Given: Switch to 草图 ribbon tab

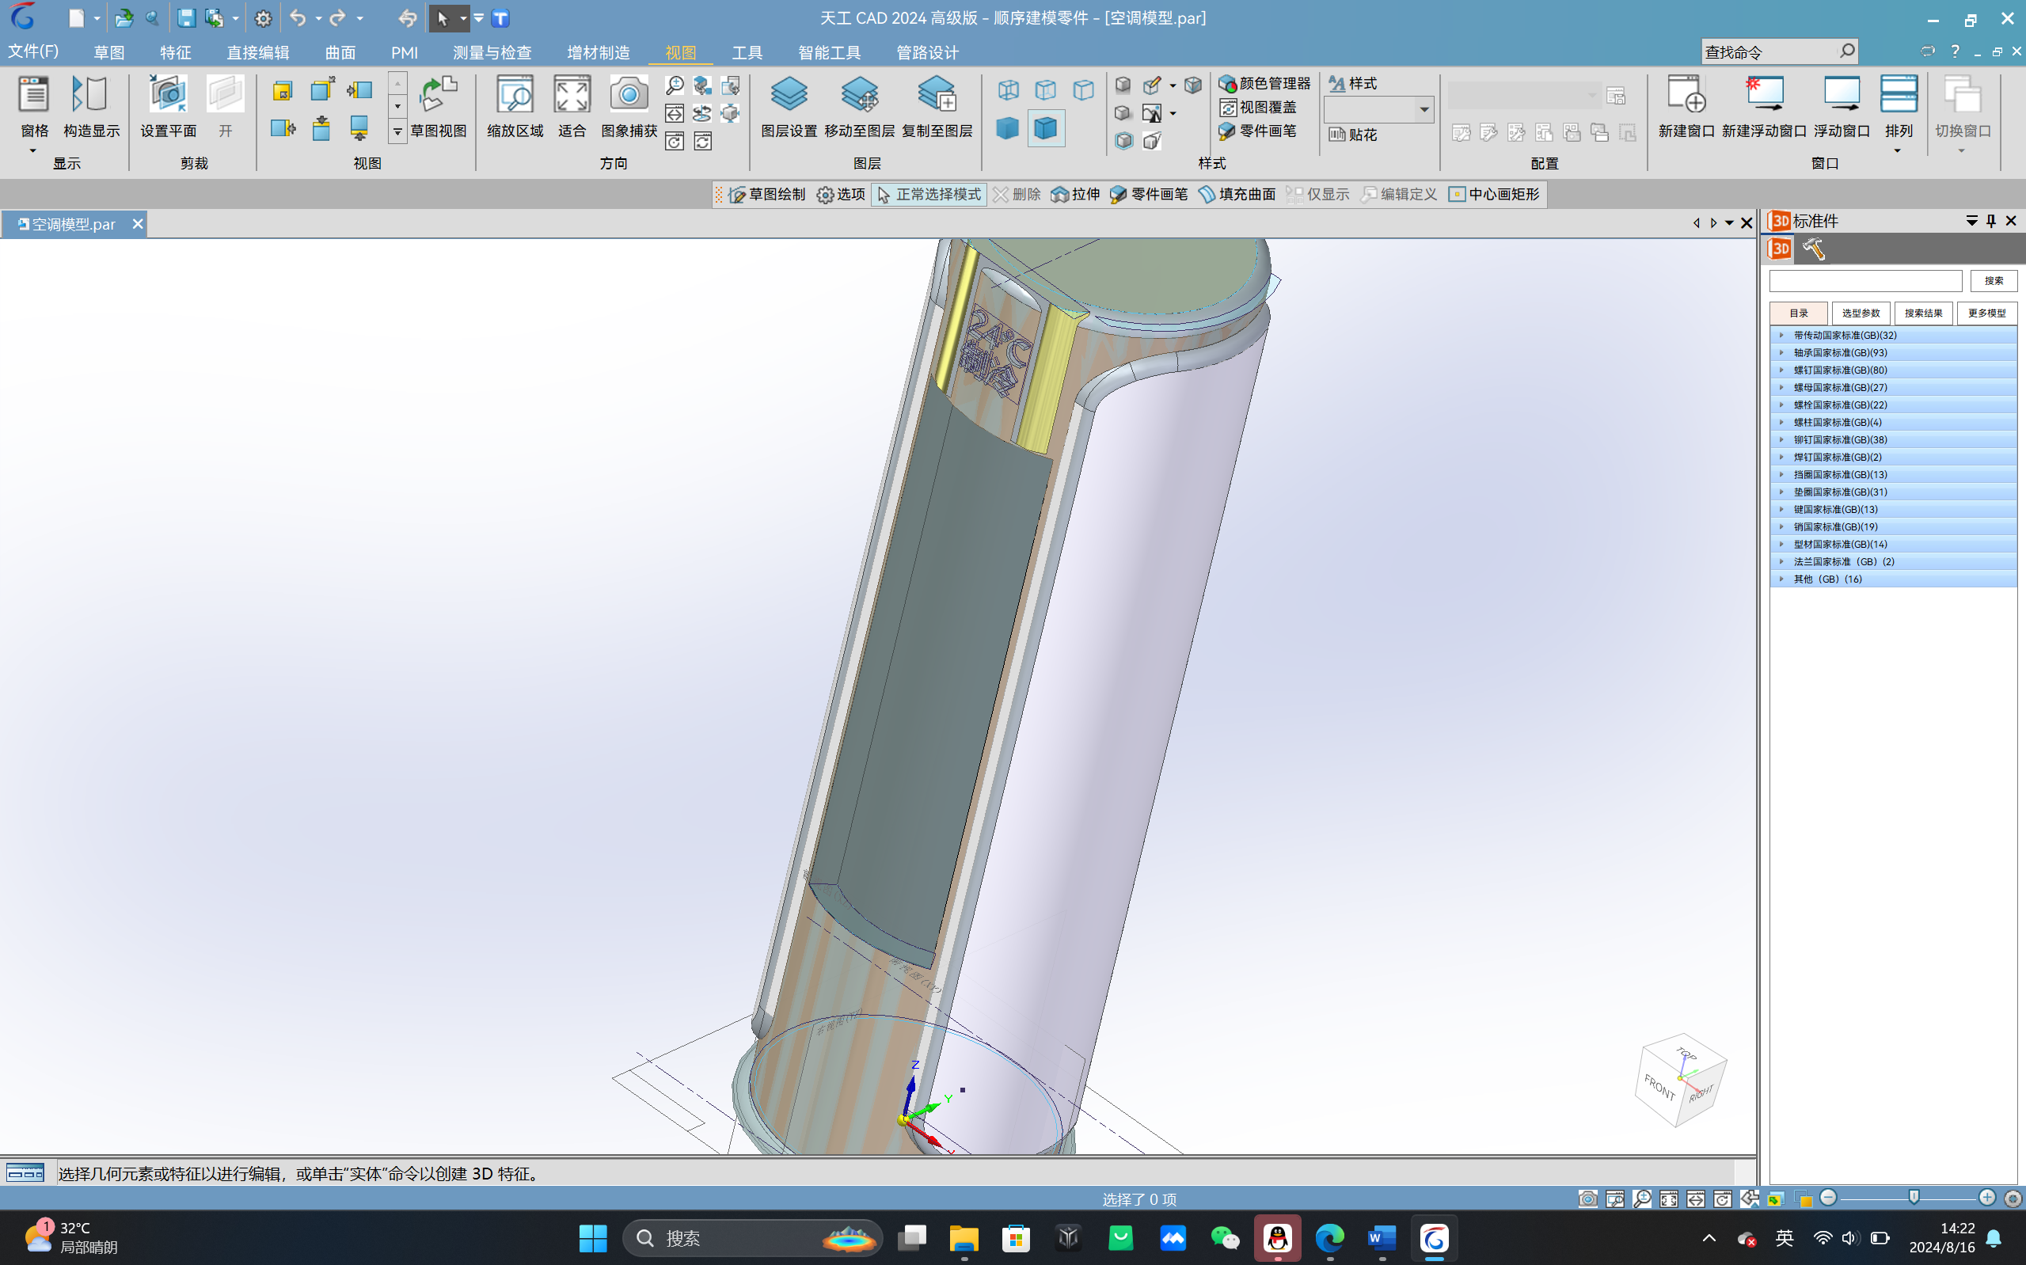Looking at the screenshot, I should [108, 53].
